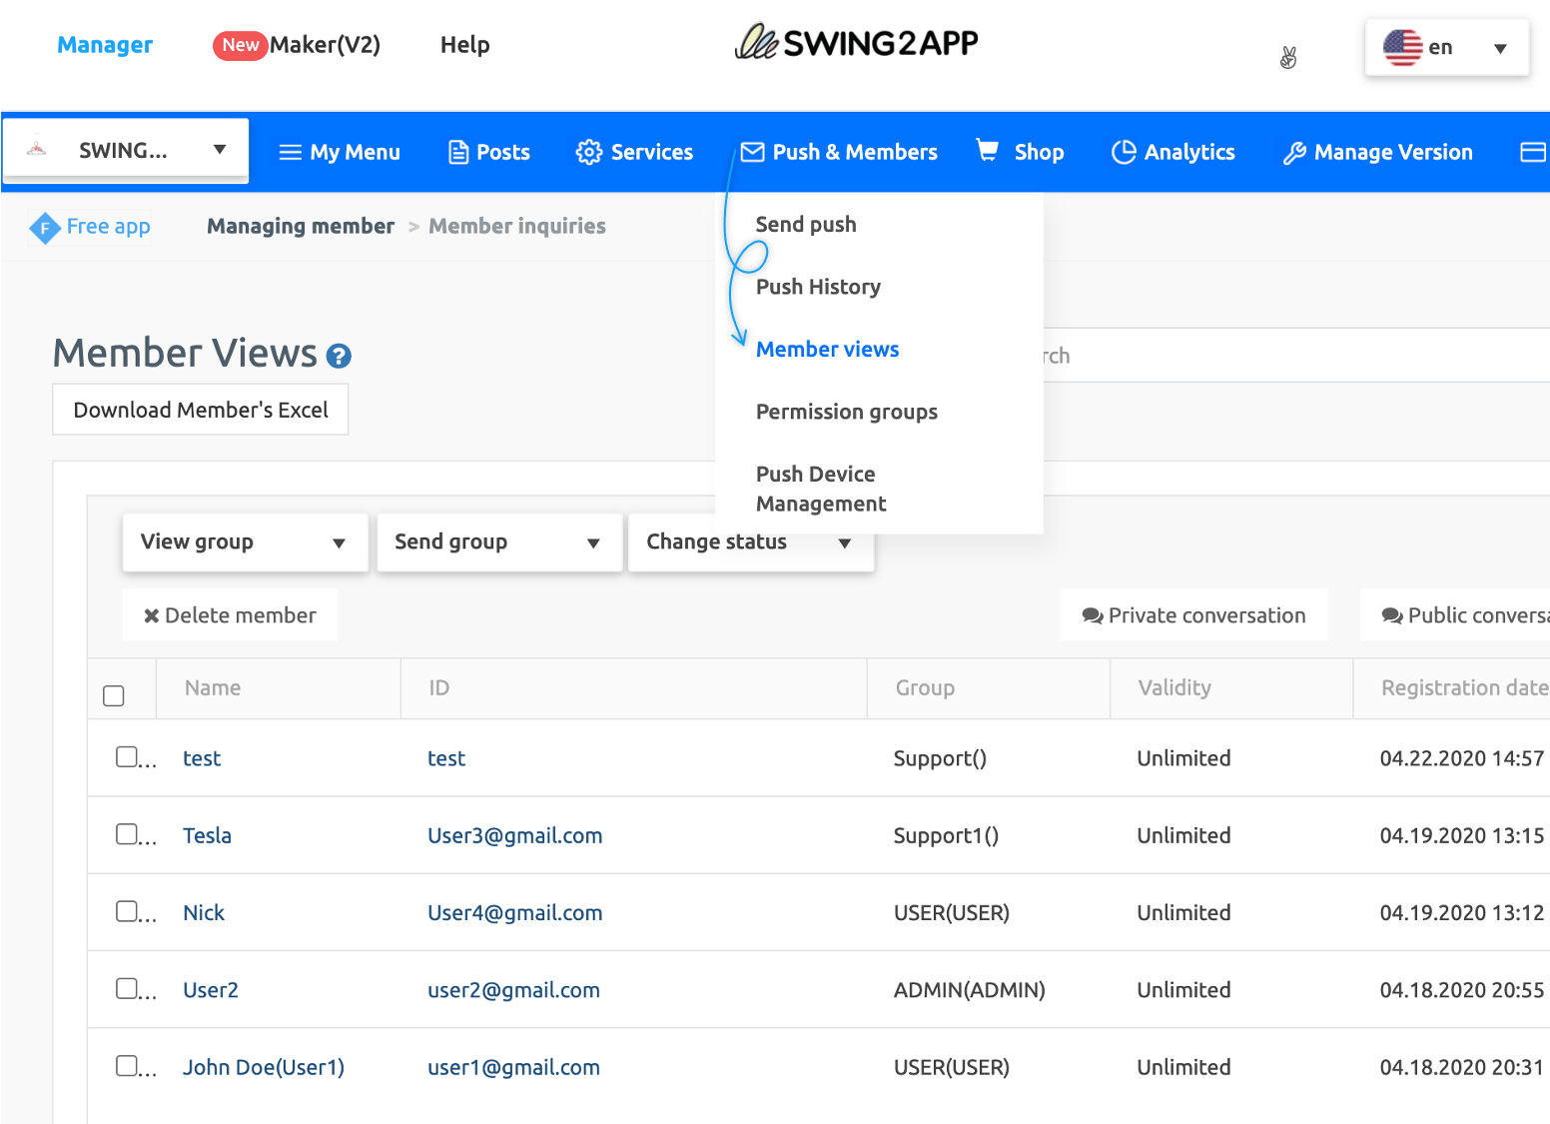Choose Push History from the menu

[818, 287]
